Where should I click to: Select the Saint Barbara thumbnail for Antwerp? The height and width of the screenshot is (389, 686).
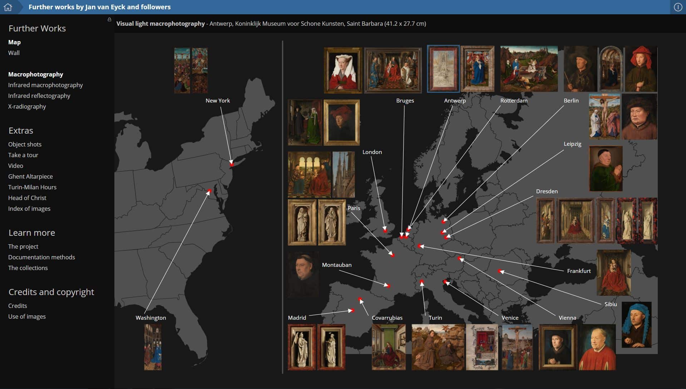pos(443,69)
